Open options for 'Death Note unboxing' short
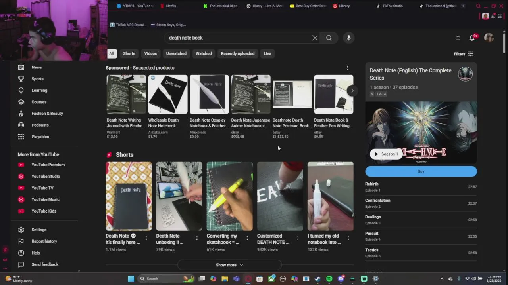508x285 pixels. point(197,238)
